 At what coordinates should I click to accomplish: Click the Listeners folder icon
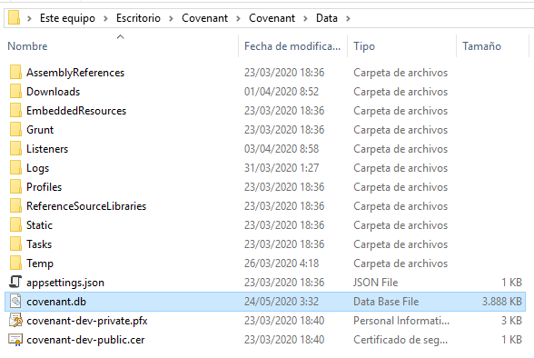pos(15,148)
